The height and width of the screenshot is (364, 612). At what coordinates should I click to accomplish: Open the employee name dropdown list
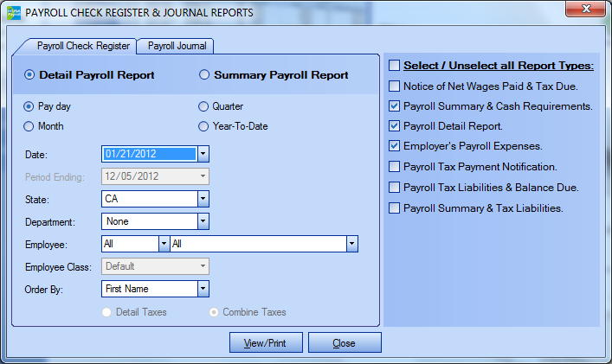point(351,244)
